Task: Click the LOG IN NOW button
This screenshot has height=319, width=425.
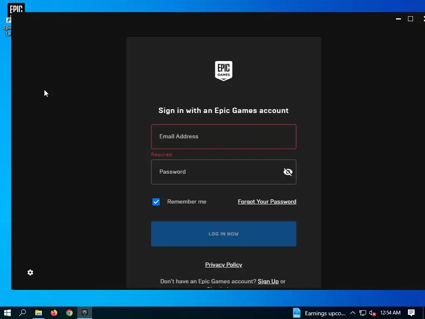Action: tap(224, 234)
